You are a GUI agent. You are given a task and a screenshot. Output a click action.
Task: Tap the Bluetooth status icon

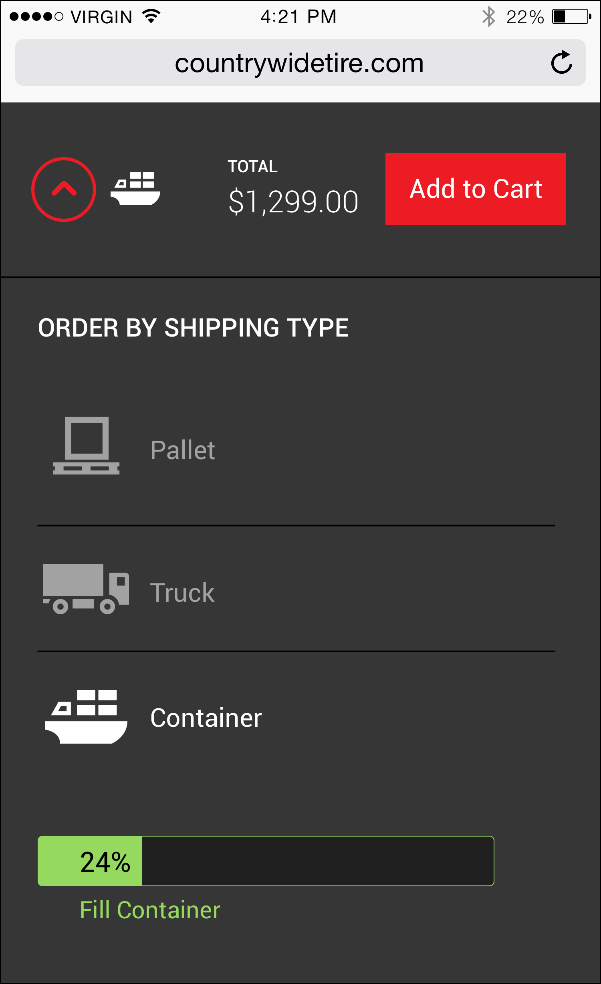(488, 17)
